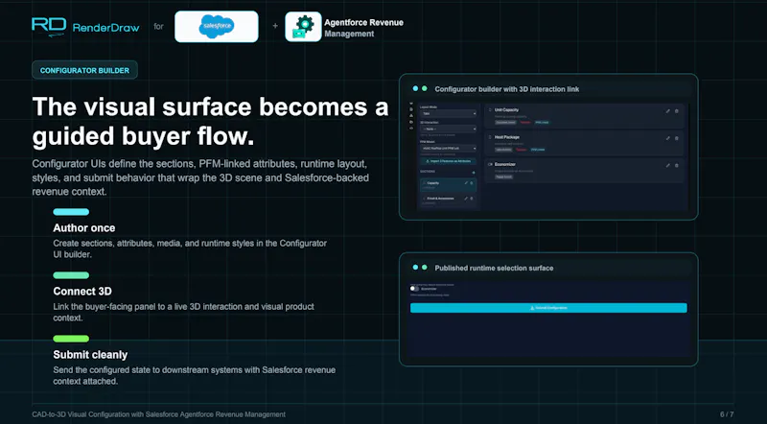Click the Toggle Switch tag under builder's Economizer
Image resolution: width=767 pixels, height=424 pixels.
tap(504, 177)
